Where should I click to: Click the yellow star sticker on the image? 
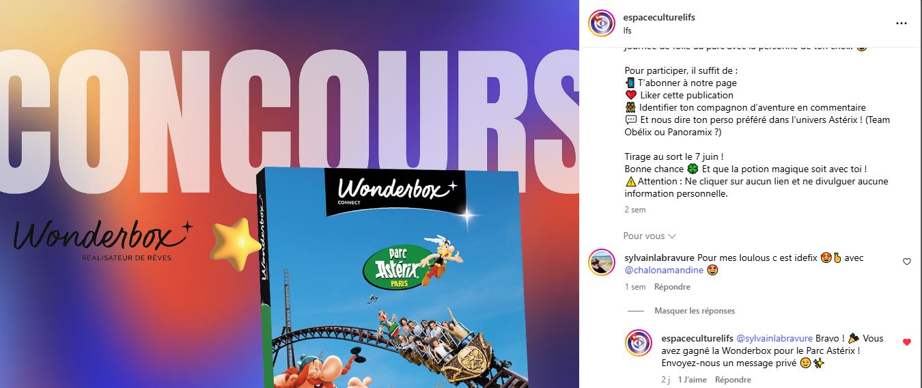click(x=236, y=241)
